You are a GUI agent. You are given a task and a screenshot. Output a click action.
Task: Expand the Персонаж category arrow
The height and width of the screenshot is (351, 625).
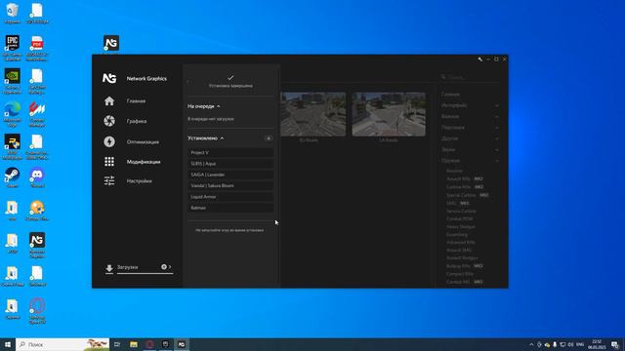(497, 128)
